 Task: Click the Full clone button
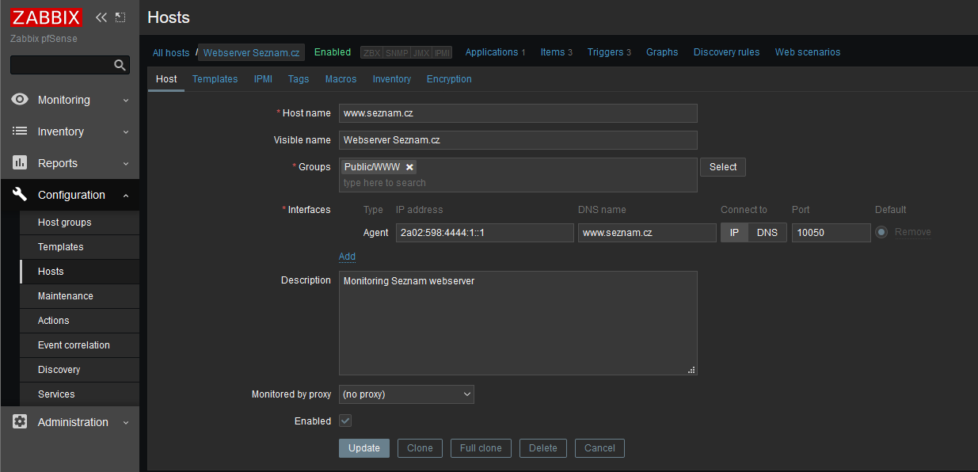point(481,448)
